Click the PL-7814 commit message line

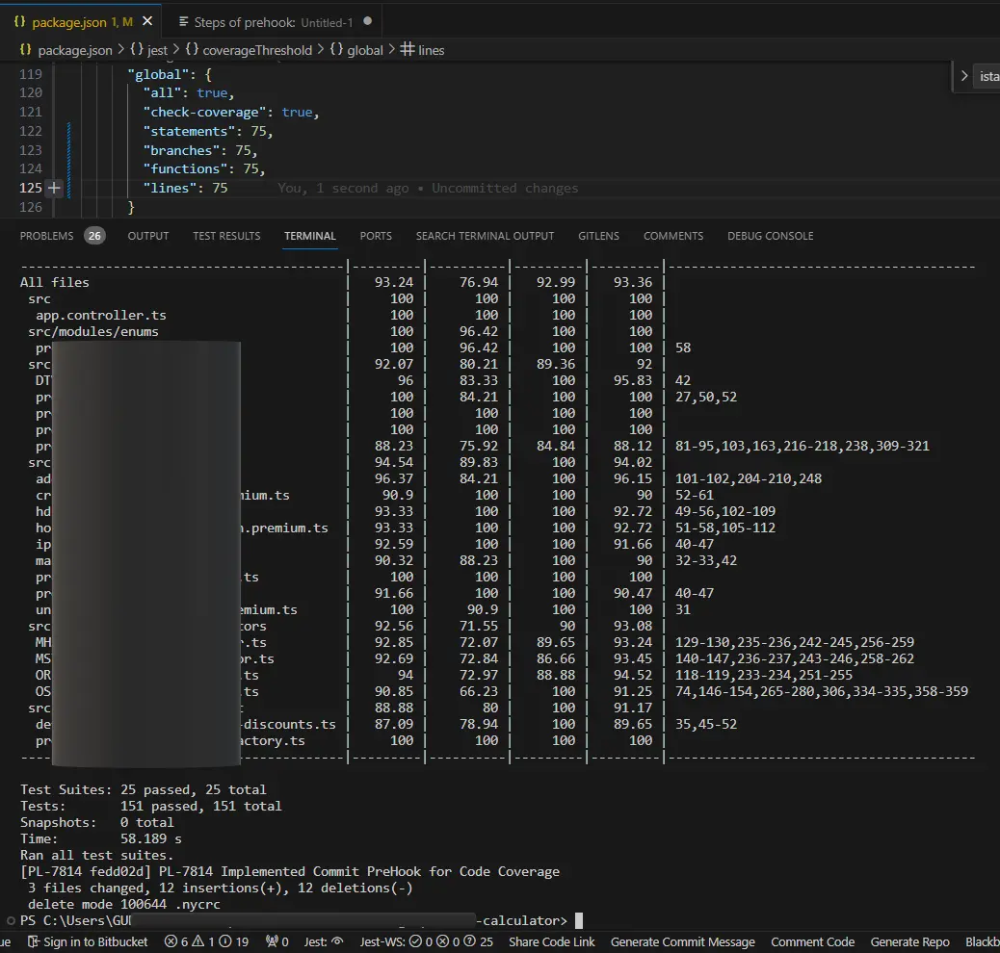tap(290, 871)
